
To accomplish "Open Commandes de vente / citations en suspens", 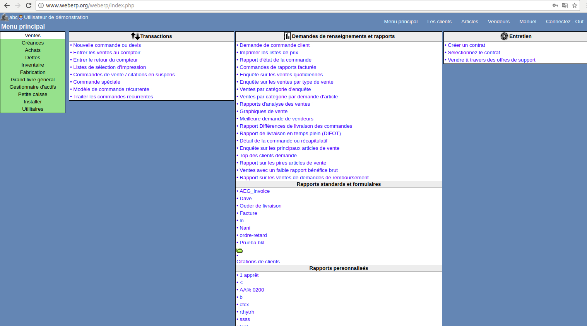I will tap(124, 74).
